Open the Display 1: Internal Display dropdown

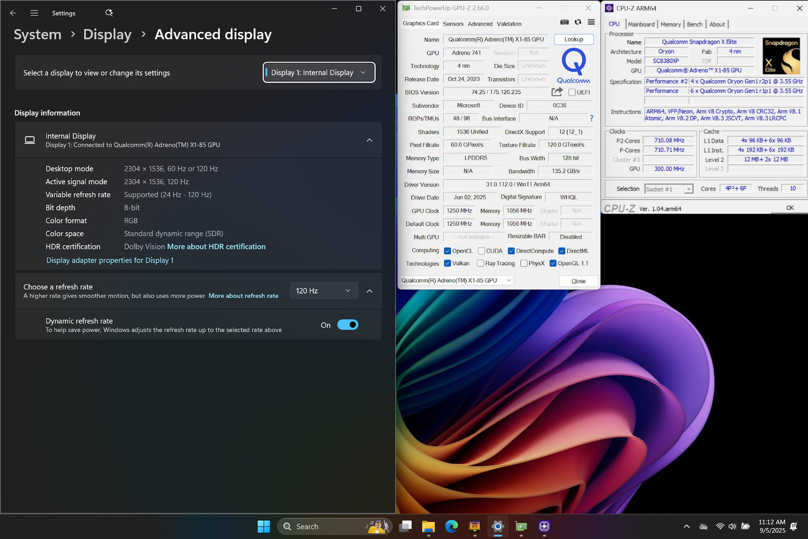319,72
